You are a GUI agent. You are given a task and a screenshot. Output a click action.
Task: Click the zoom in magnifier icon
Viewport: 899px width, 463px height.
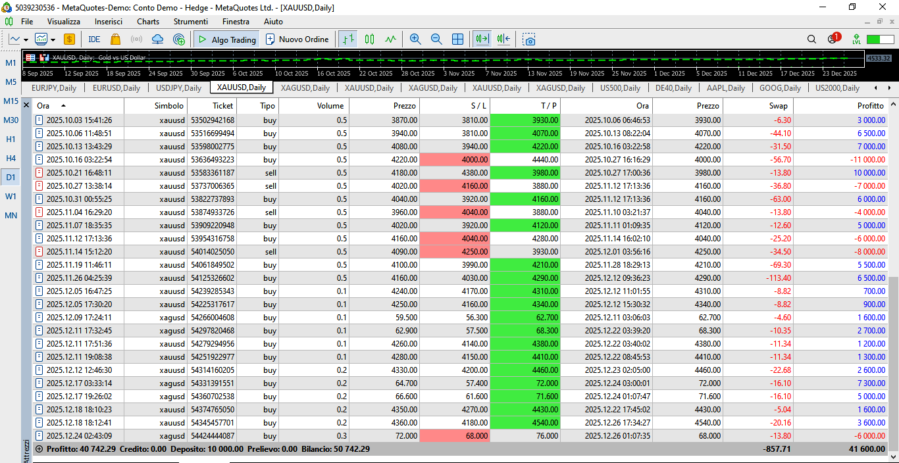[x=415, y=39]
